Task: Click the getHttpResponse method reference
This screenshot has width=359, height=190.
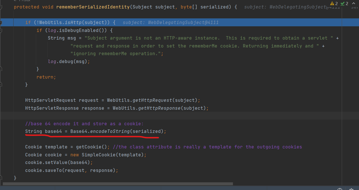Action: (x=159, y=108)
